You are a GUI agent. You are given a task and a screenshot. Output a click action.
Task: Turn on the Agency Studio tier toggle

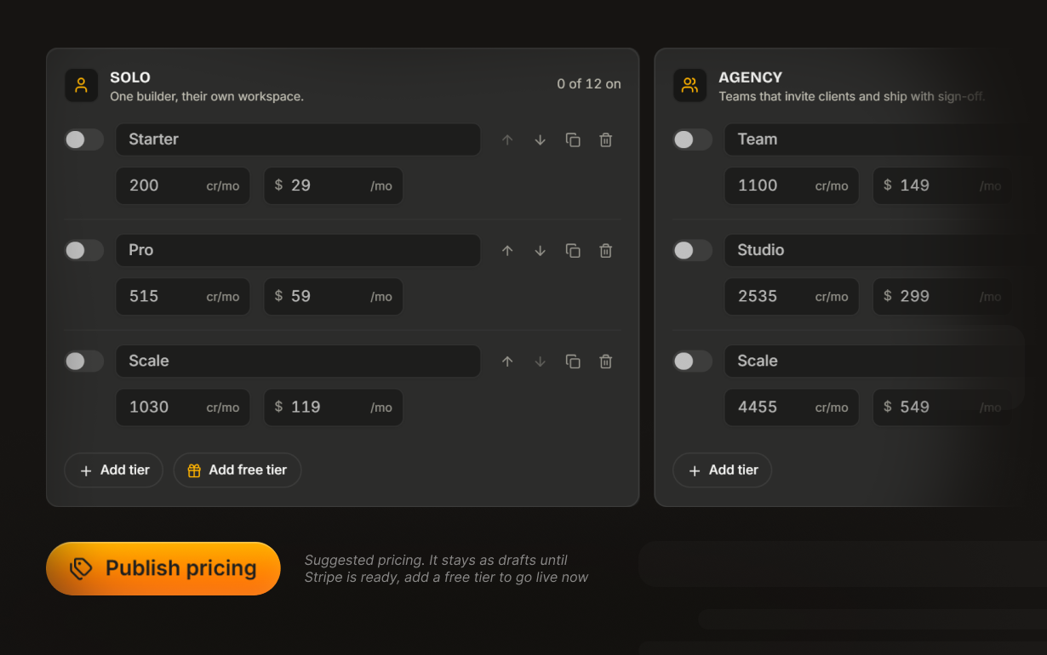[x=693, y=250]
